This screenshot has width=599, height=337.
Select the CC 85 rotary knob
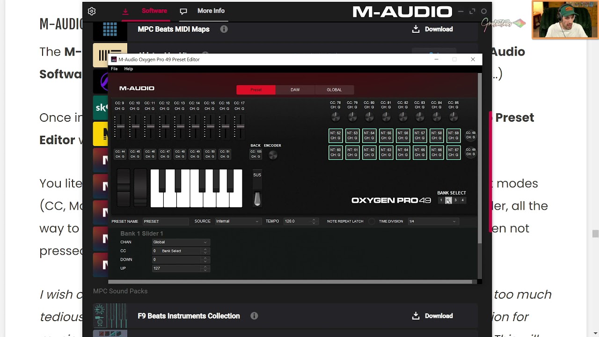(453, 117)
